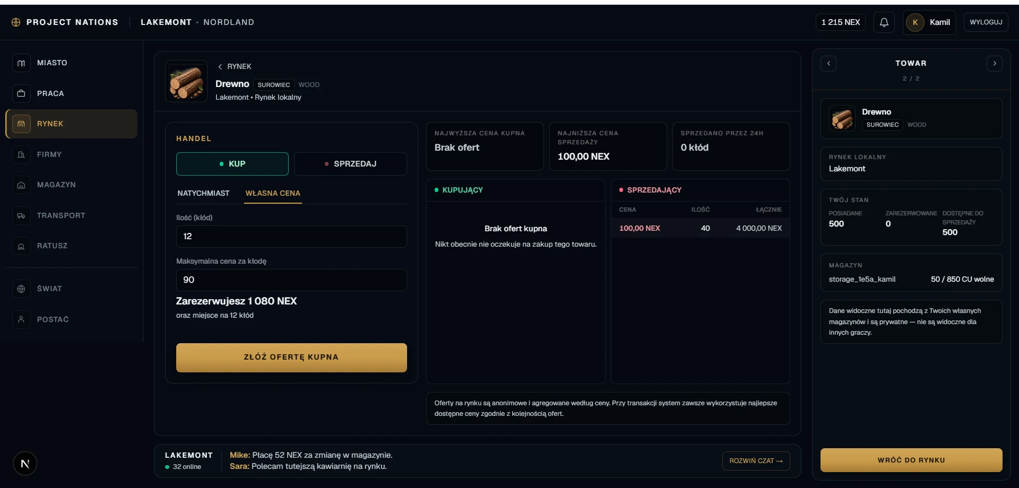Click the storage_1e5a_kamil warehouse entry

[x=911, y=280]
